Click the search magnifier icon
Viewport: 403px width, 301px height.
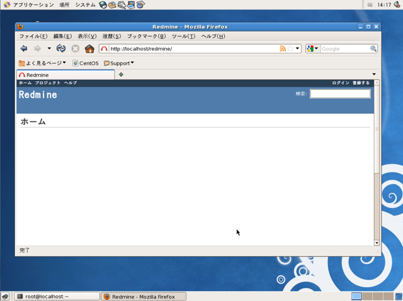pyautogui.click(x=373, y=48)
